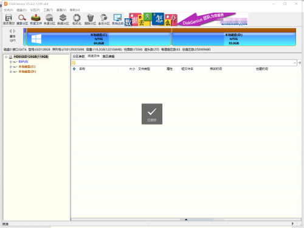Open Backup Partition (备份分区) tool
The image size is (304, 228).
tap(104, 19)
